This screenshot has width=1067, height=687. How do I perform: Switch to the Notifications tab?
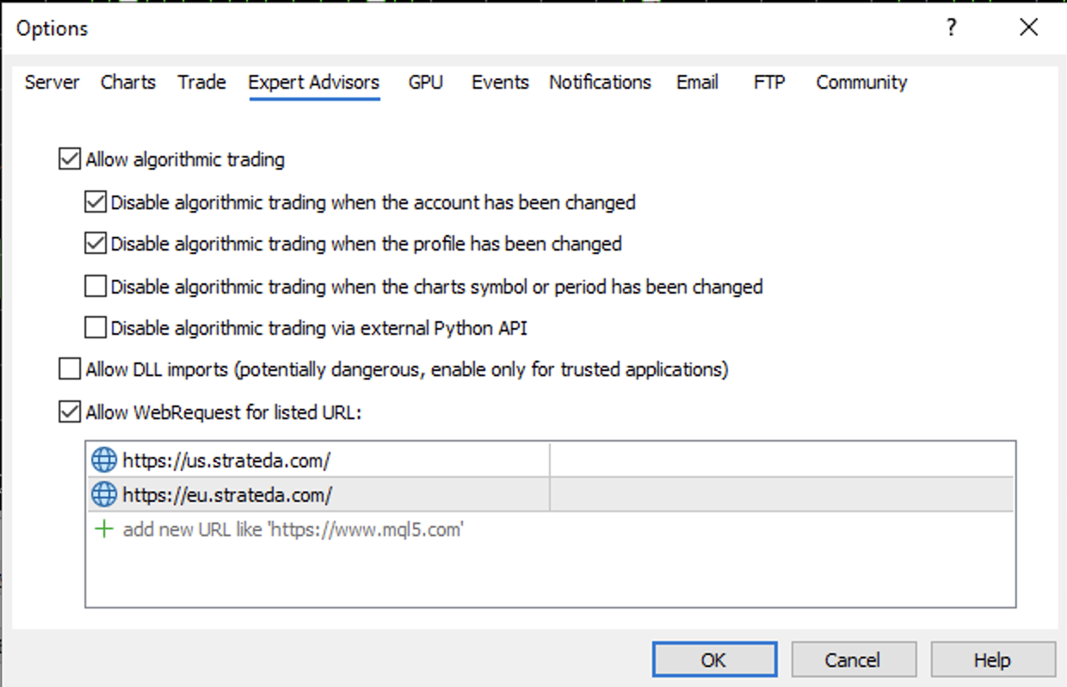[x=600, y=82]
